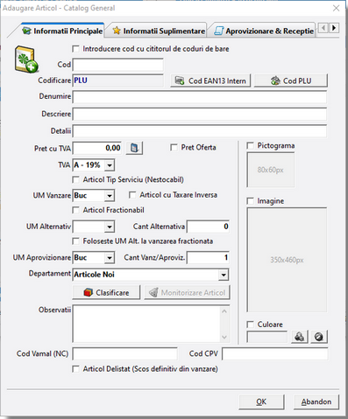Enable the Pictograma checkbox
Viewport: 348px width, 419px height.
[250, 145]
